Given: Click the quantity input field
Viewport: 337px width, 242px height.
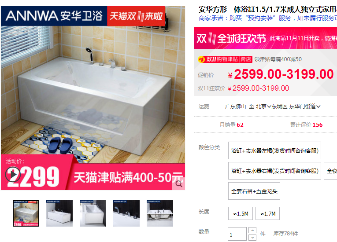Looking at the screenshot, I should click(x=237, y=234).
